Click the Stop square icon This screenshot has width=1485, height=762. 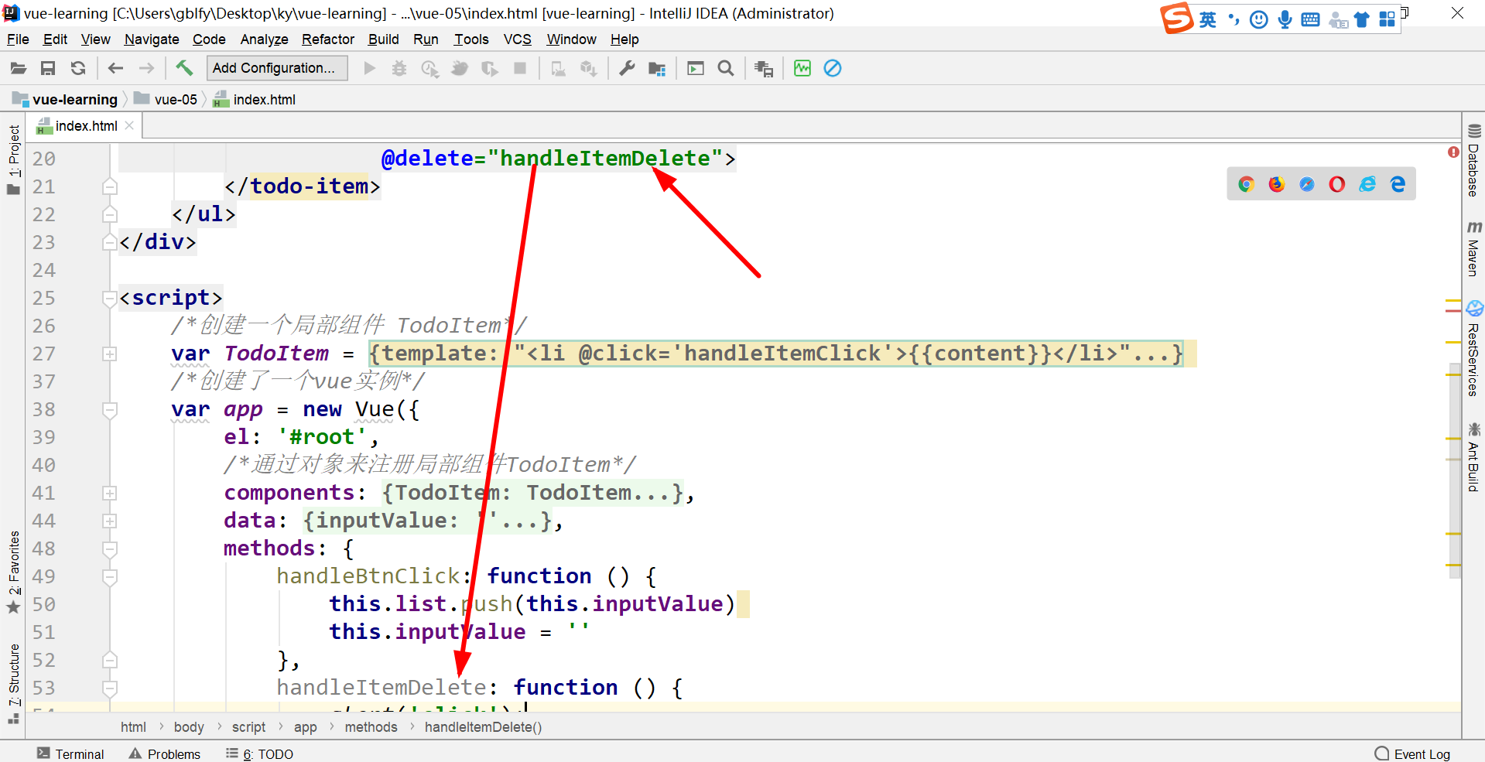point(520,68)
